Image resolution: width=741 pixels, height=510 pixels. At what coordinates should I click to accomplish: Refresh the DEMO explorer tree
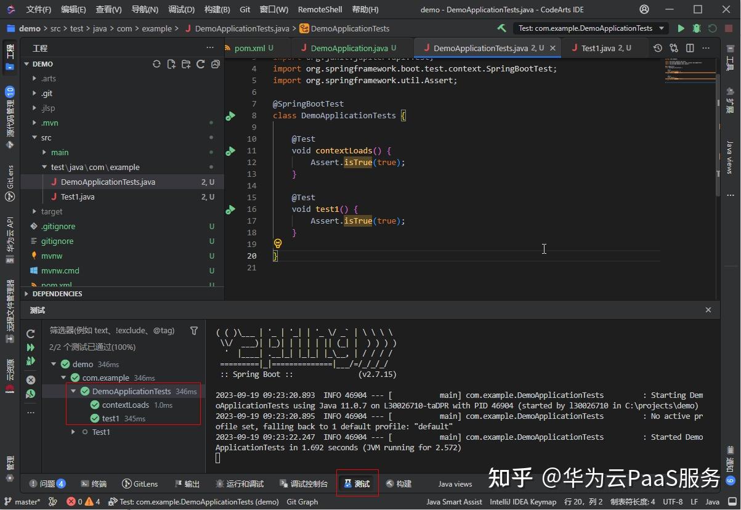click(x=201, y=64)
